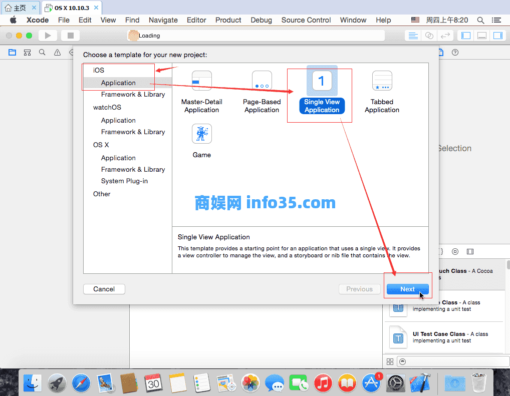Select Application under iOS
This screenshot has width=510, height=396.
[118, 83]
